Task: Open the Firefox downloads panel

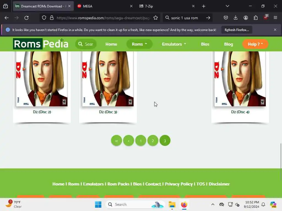Action: tap(236, 18)
